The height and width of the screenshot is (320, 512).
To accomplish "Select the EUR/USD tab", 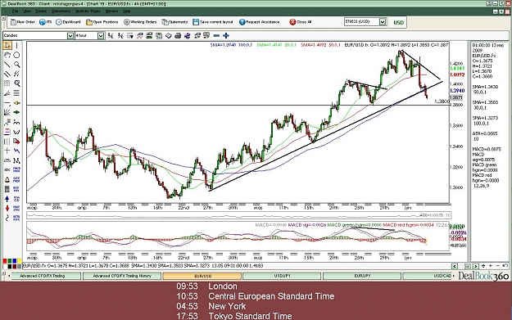I will click(x=202, y=276).
